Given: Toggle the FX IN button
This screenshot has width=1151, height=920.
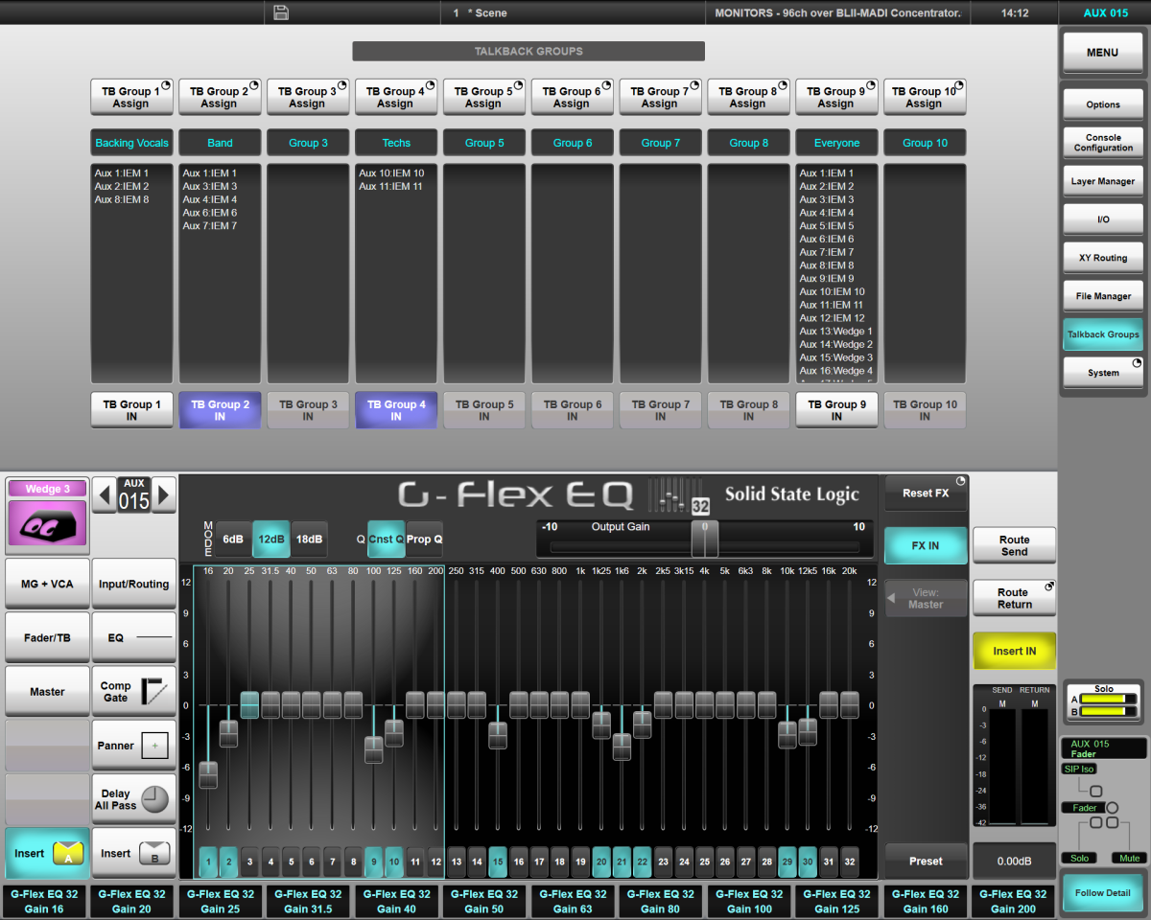Looking at the screenshot, I should (926, 545).
